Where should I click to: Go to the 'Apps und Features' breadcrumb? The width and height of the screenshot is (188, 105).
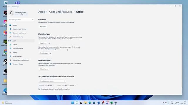coord(60,12)
